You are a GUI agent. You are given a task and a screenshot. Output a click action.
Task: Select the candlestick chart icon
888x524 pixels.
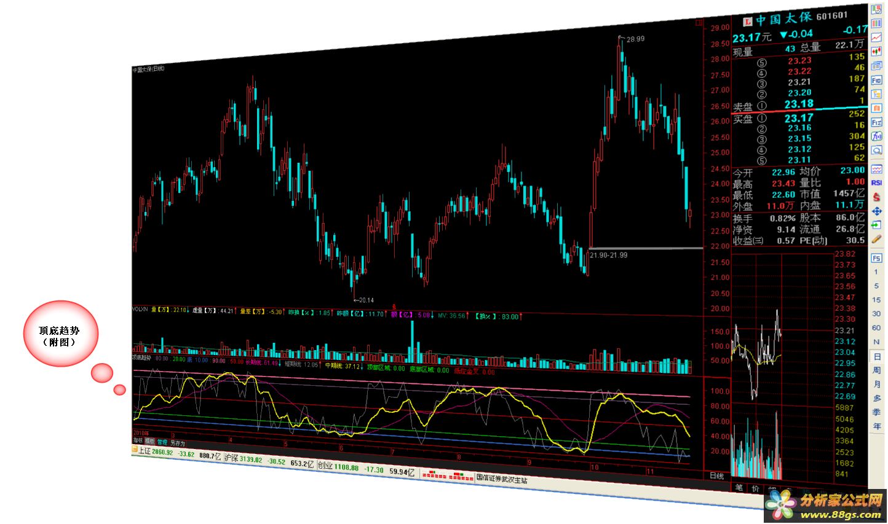coord(876,52)
